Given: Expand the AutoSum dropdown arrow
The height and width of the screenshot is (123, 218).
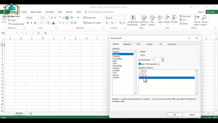Looking at the screenshot, I should point(192,16).
